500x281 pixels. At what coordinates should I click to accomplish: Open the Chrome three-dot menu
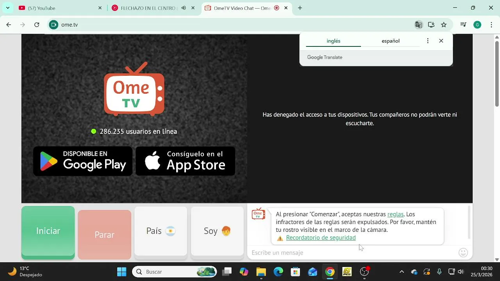coord(491,25)
